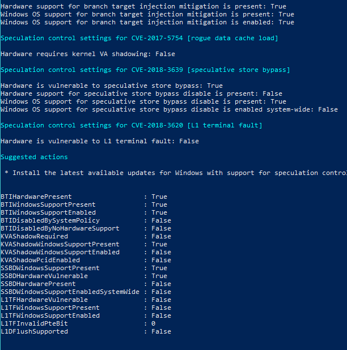Screen dimensions: 347x350
Task: Click the CVE-2018-3620 L1 terminal fault heading
Action: tap(132, 125)
